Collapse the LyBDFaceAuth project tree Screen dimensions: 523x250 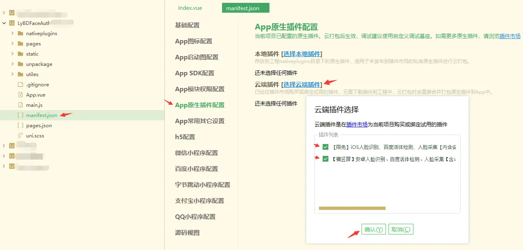4,23
